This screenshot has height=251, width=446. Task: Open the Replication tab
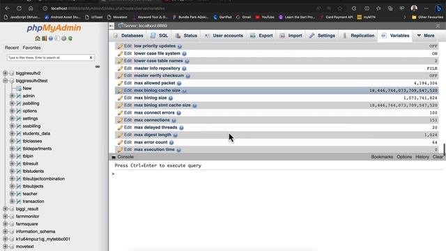point(359,36)
